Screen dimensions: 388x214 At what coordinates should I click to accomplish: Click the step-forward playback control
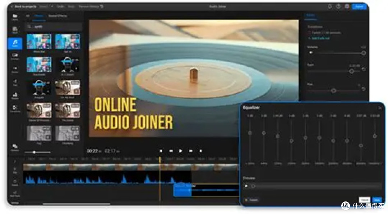190,151
